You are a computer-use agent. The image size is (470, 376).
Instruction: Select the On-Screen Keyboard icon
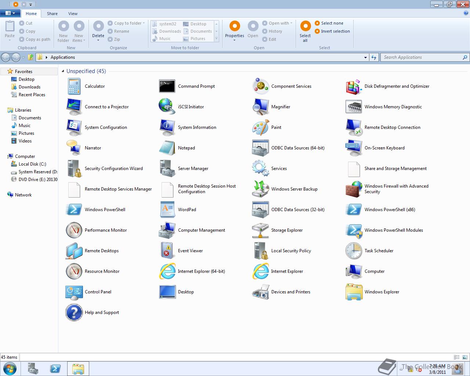click(x=354, y=148)
